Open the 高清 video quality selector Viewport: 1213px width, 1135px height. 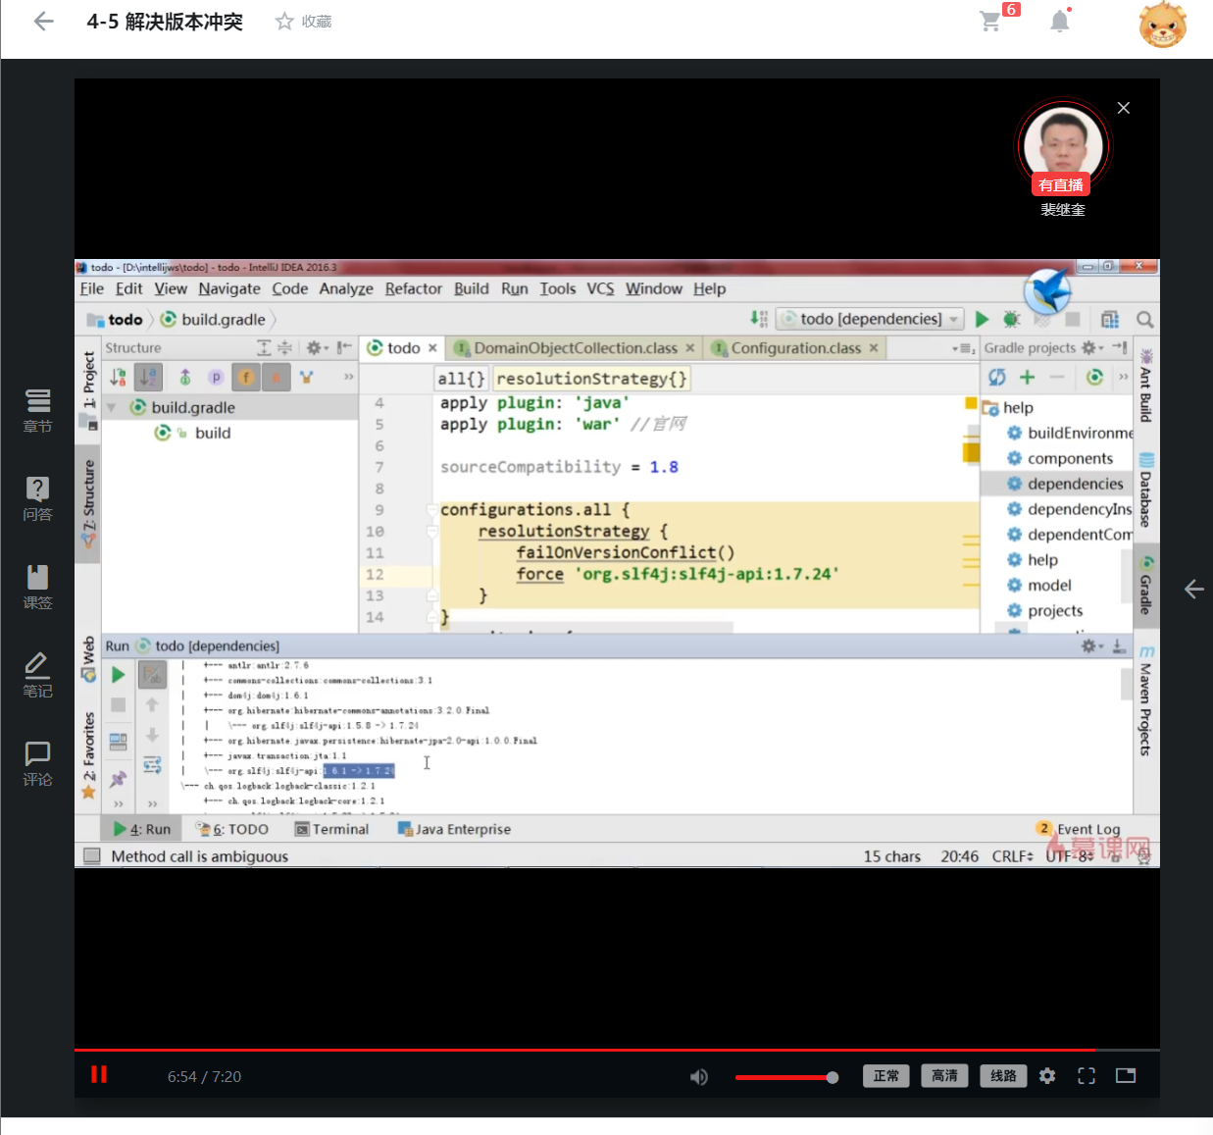(945, 1076)
